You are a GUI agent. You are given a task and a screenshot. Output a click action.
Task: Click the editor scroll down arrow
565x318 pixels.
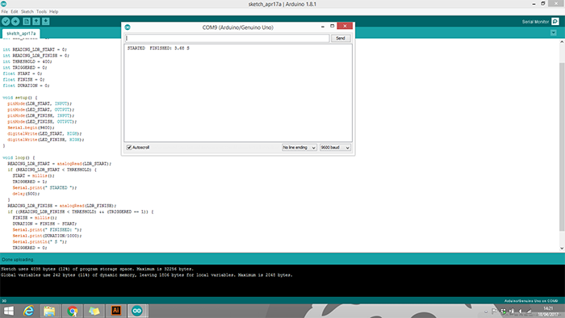[562, 248]
